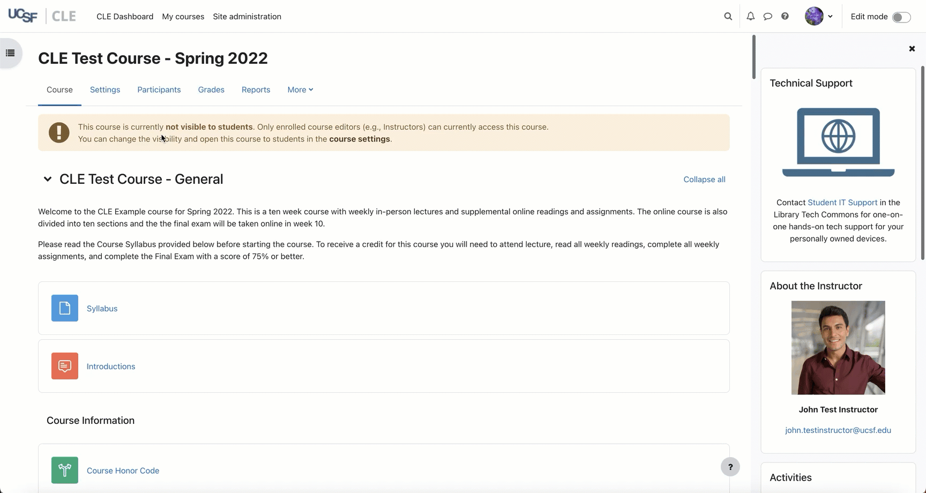Click 'course settings' bold text in notice
Image resolution: width=926 pixels, height=493 pixels.
click(x=360, y=139)
